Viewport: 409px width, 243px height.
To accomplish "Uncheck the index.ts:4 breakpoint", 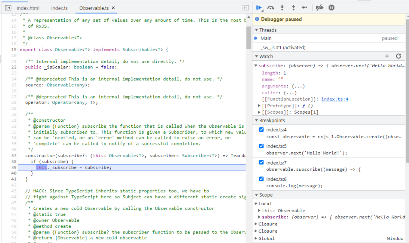I will coord(261,130).
